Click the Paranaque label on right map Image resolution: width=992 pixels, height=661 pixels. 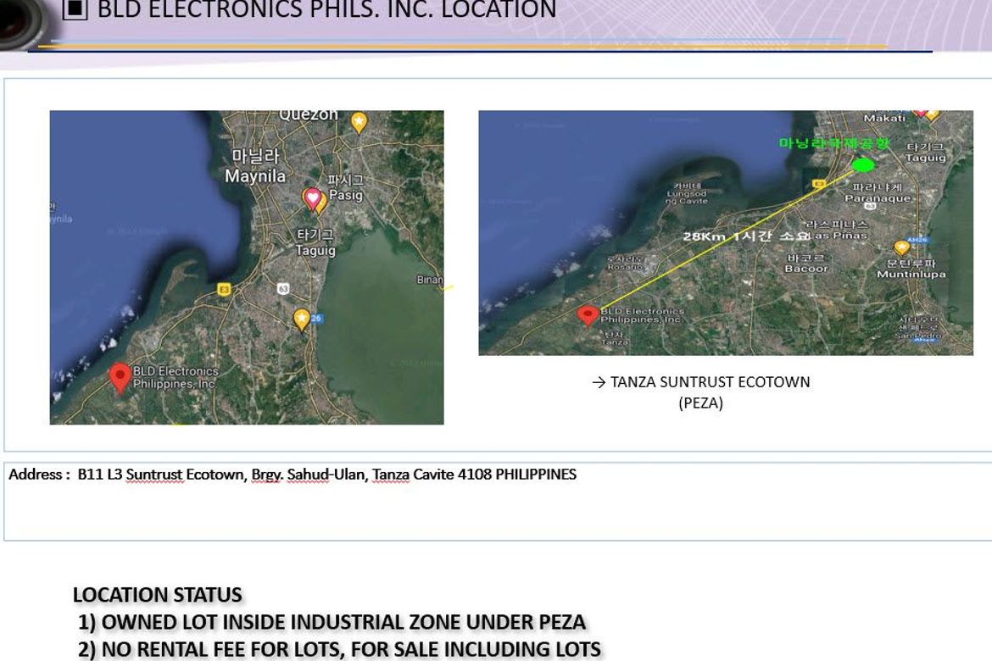point(878,198)
